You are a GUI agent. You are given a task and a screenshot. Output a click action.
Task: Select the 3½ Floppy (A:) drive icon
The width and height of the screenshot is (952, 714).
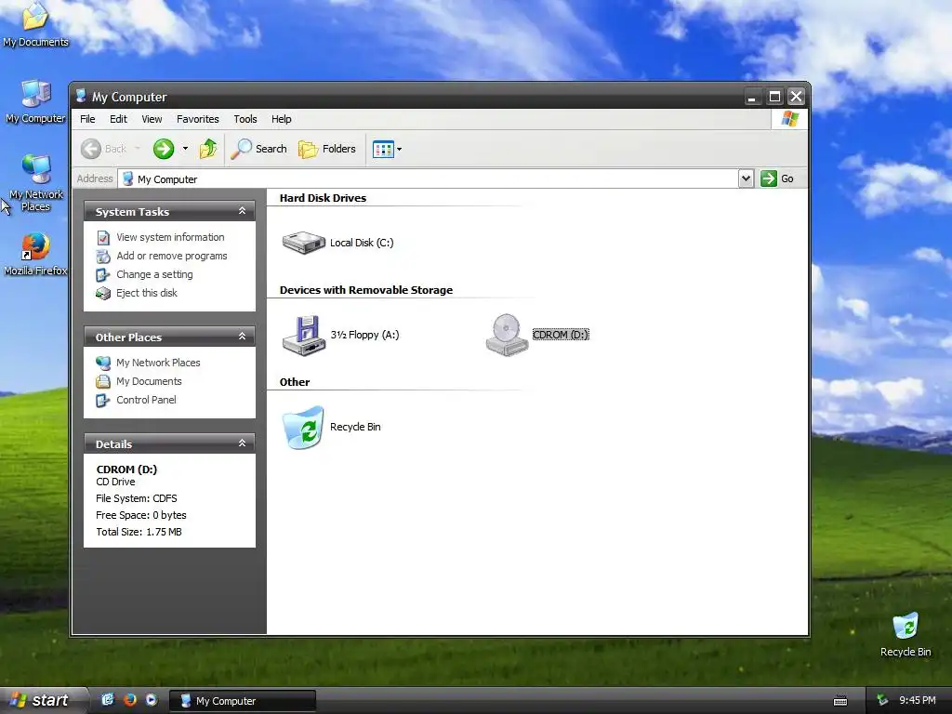click(x=304, y=335)
